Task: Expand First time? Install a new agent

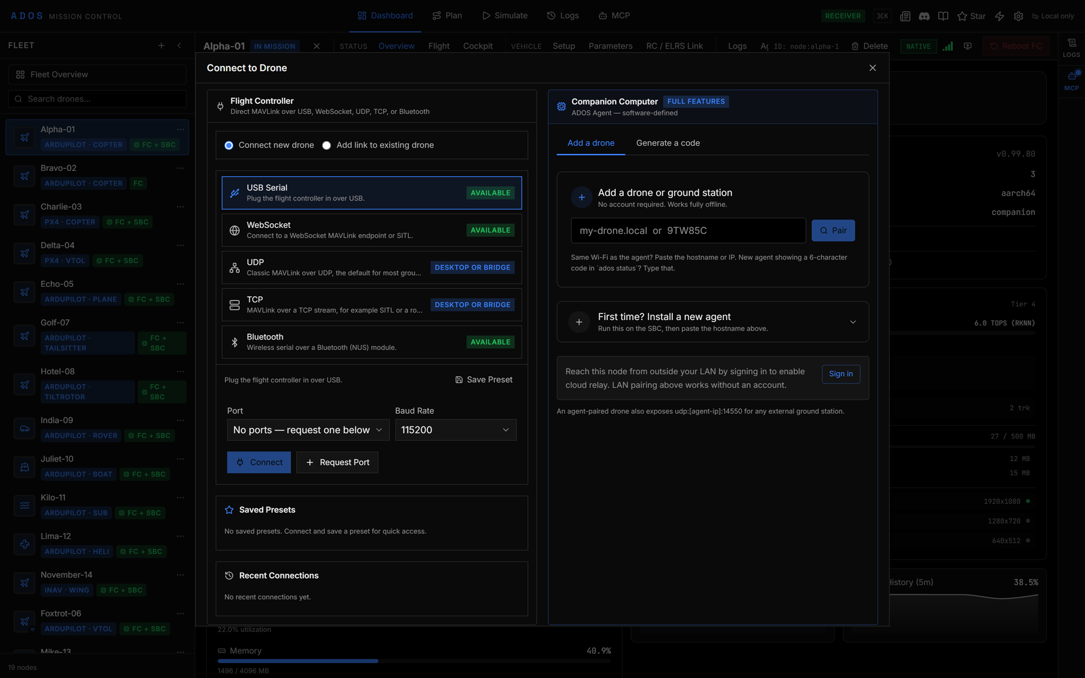Action: [713, 322]
